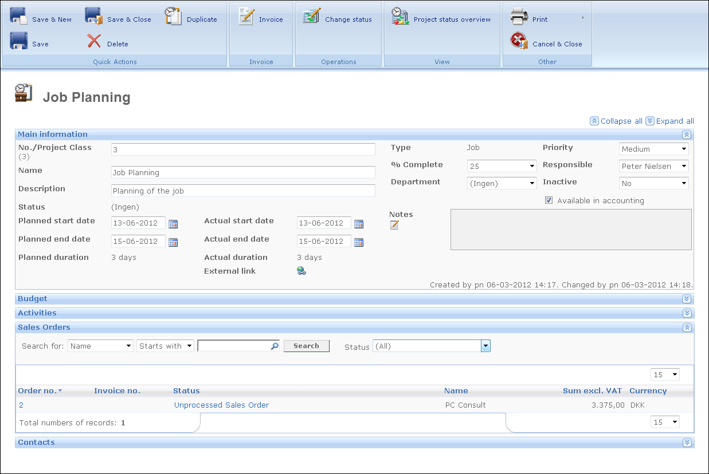709x474 pixels.
Task: Sort by Sum excl. VAT column header
Action: (x=593, y=391)
